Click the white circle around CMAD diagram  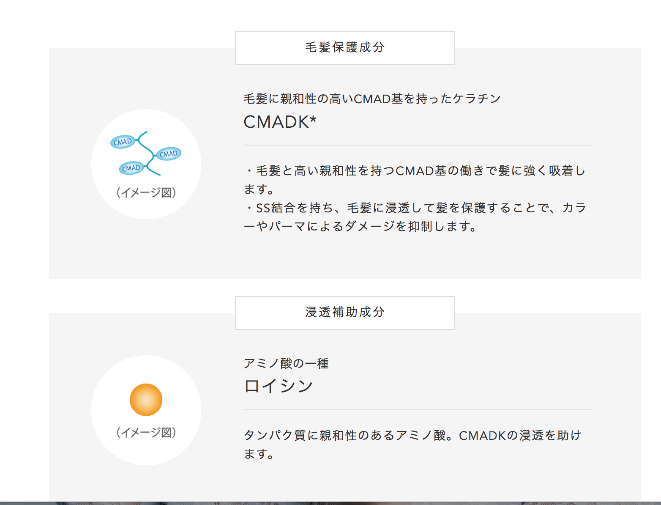tap(146, 164)
